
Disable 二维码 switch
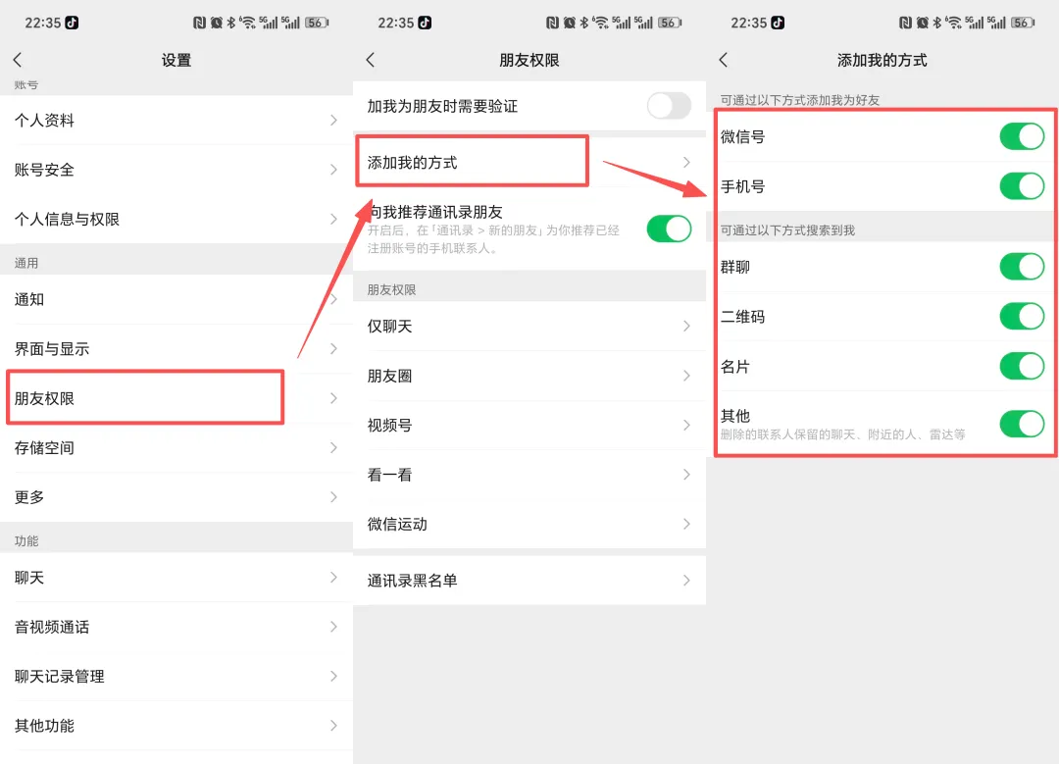tap(1023, 316)
